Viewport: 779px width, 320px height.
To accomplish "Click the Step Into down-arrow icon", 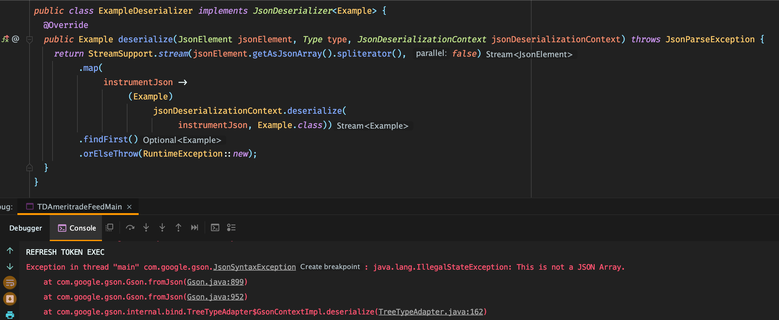I will (x=146, y=227).
